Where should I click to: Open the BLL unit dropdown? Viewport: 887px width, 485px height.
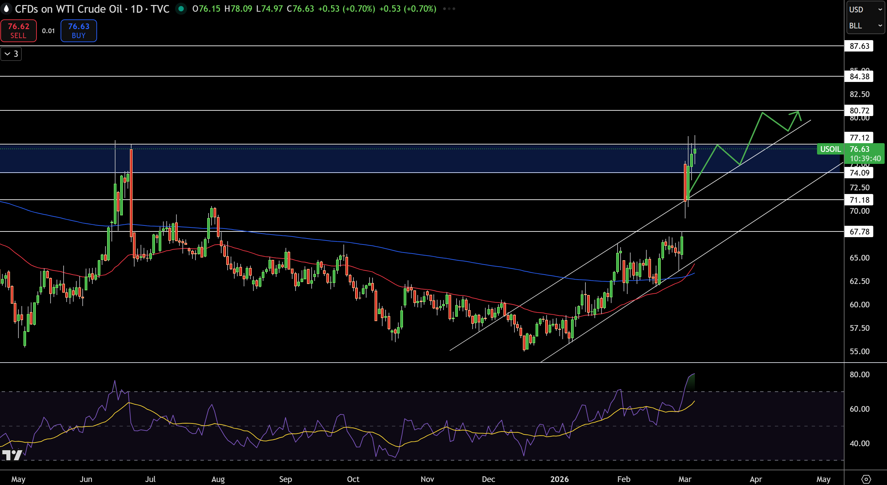[x=865, y=25]
